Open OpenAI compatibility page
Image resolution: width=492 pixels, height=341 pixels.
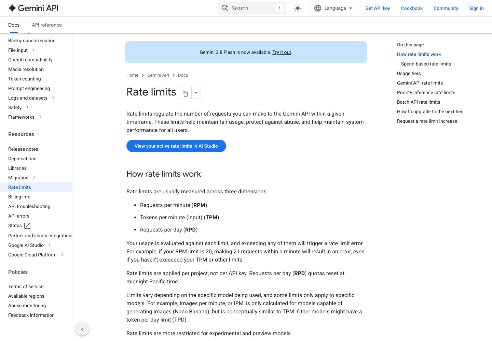[30, 60]
